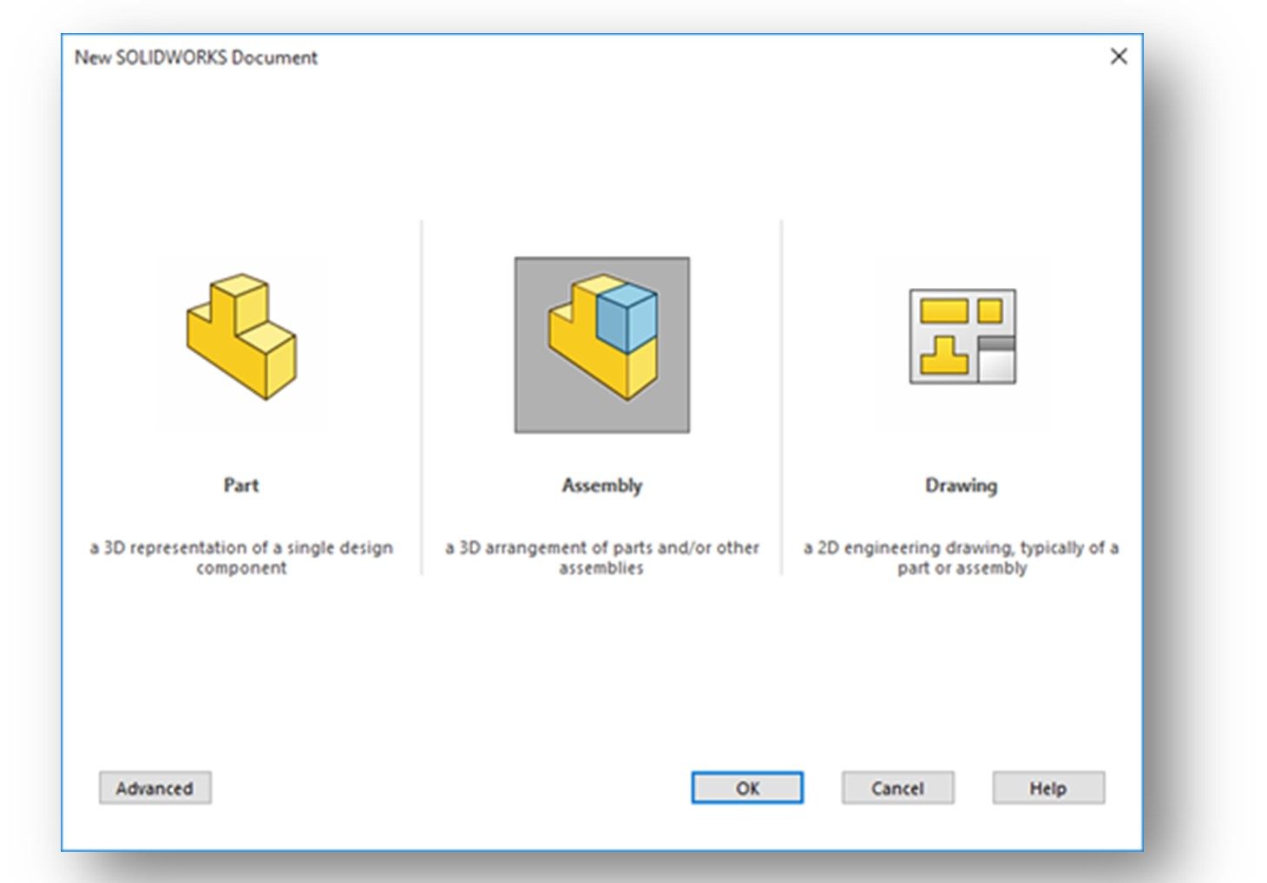Open the Help button

pyautogui.click(x=1048, y=788)
